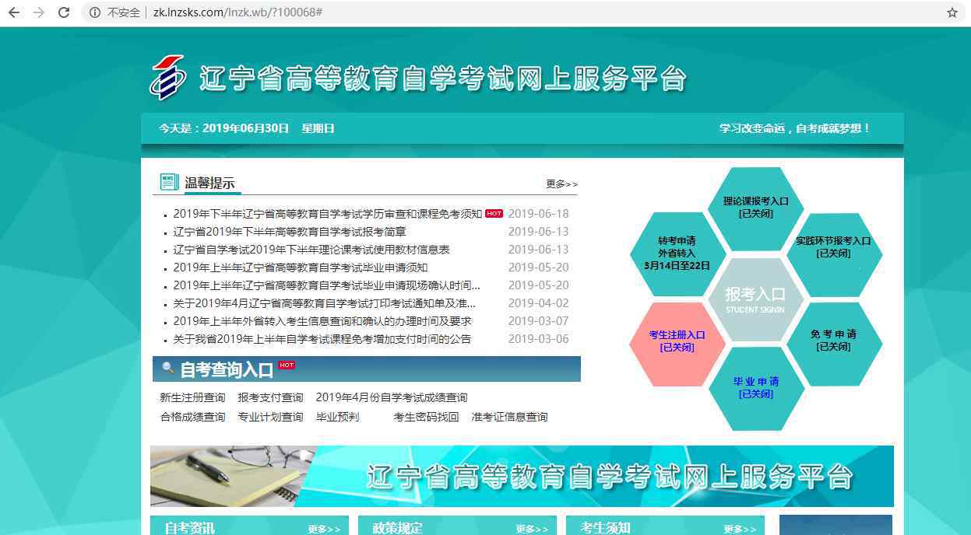
Task: Click the 自考资讯 section heading
Action: [189, 528]
